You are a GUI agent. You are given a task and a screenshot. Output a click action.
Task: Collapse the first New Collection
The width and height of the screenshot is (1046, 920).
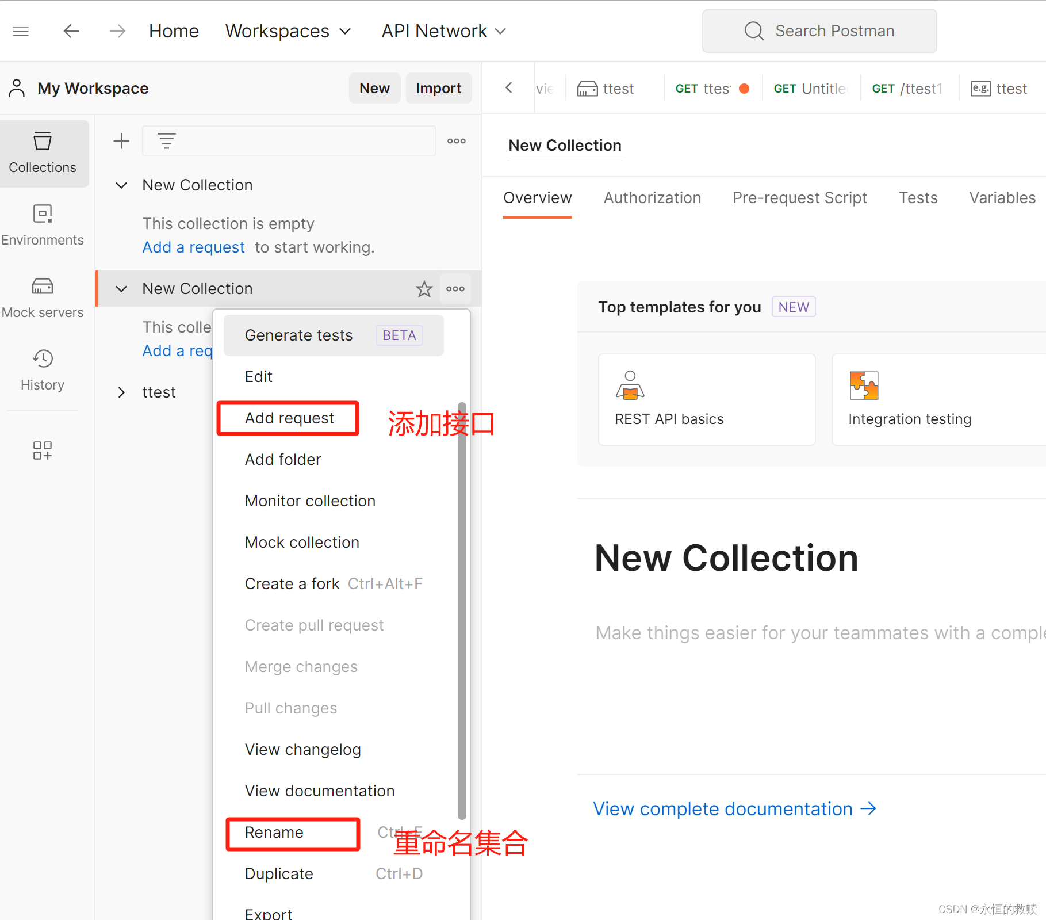[x=121, y=185]
